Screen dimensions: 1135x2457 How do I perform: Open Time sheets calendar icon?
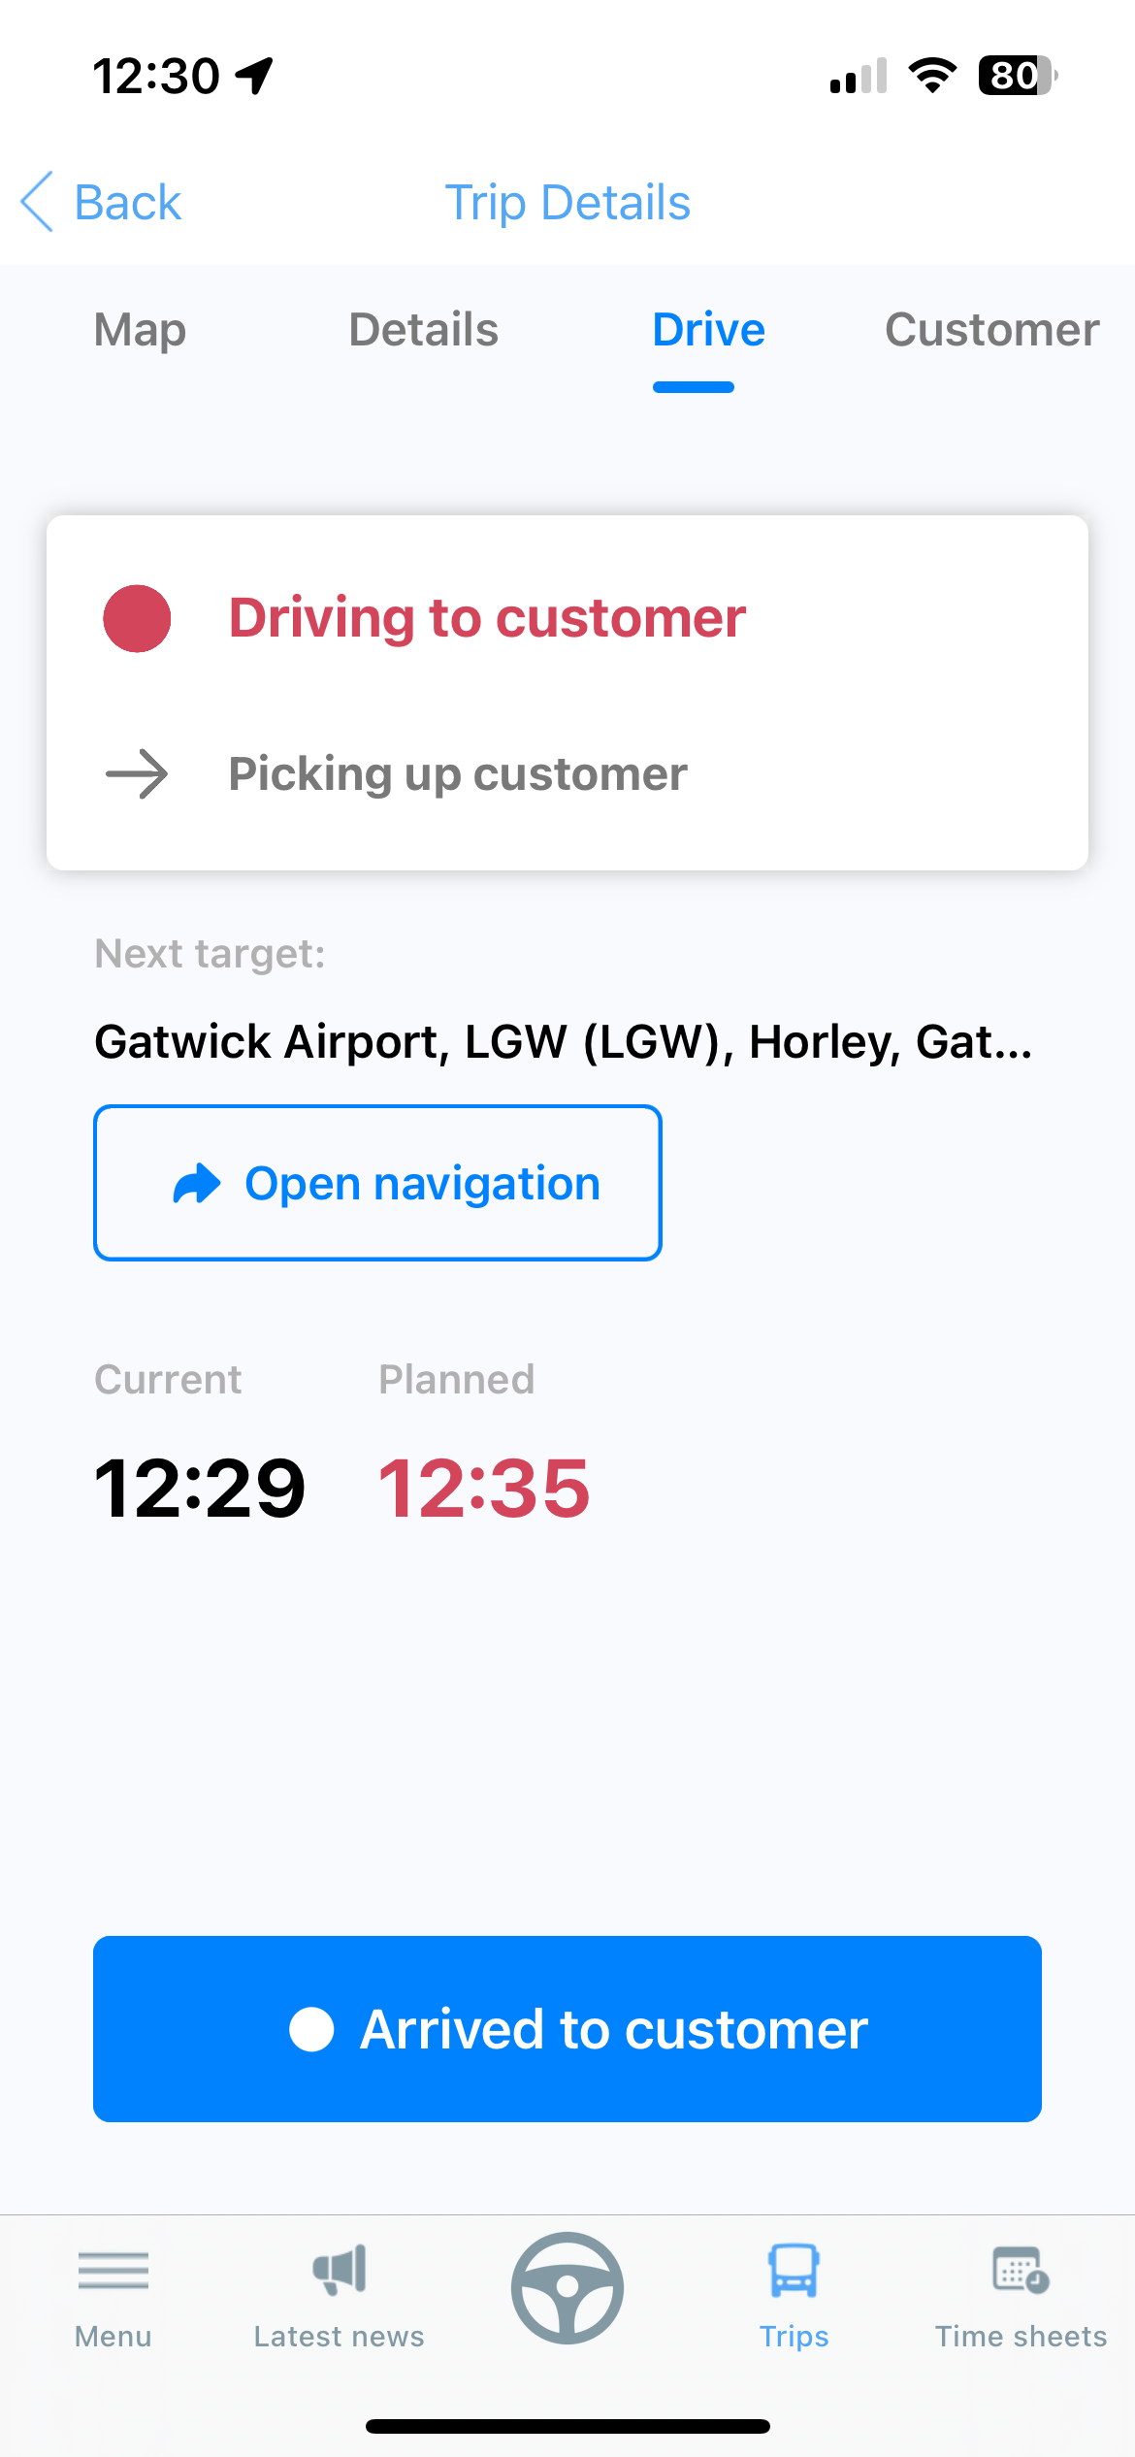pos(1021,2271)
